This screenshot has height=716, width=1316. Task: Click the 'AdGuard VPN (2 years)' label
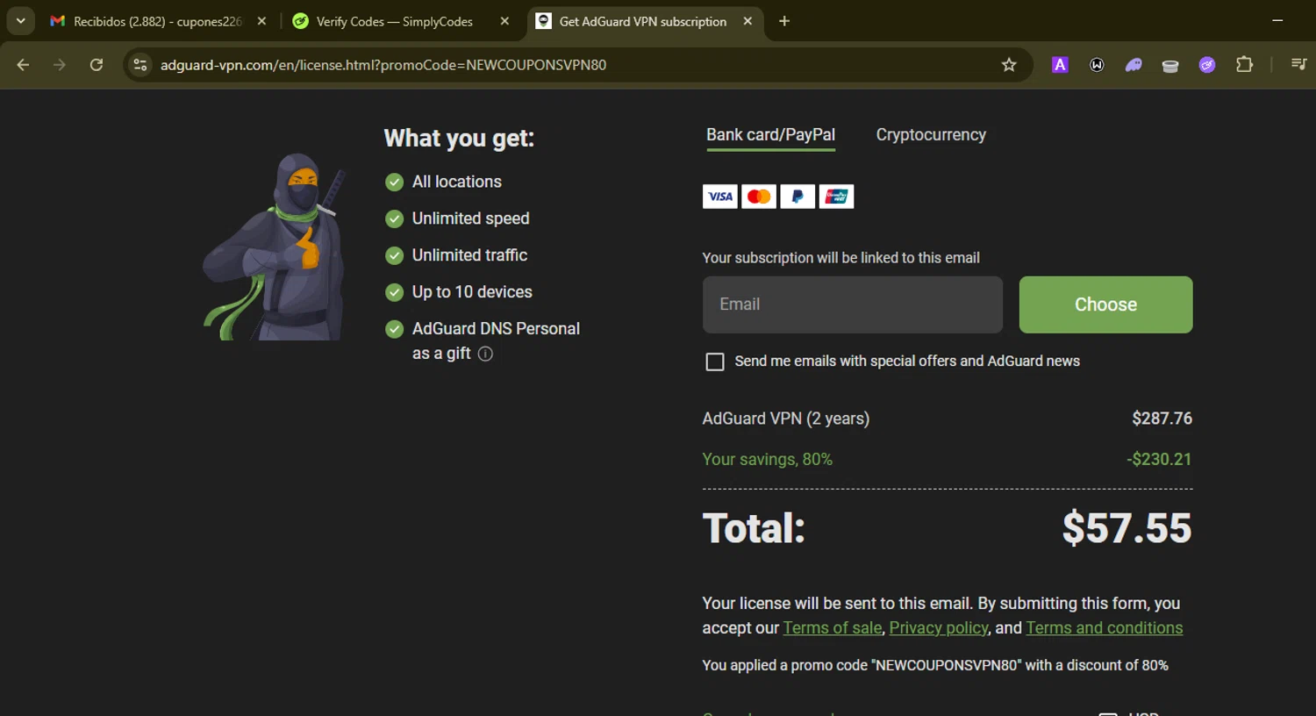pos(786,419)
